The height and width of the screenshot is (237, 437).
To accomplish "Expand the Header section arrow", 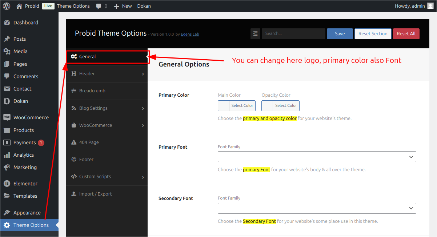I will pyautogui.click(x=143, y=74).
